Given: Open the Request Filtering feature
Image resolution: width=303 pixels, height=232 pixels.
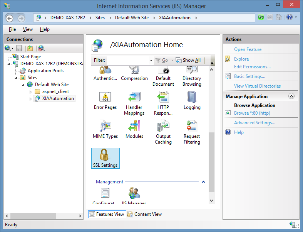Looking at the screenshot, I should [192, 132].
